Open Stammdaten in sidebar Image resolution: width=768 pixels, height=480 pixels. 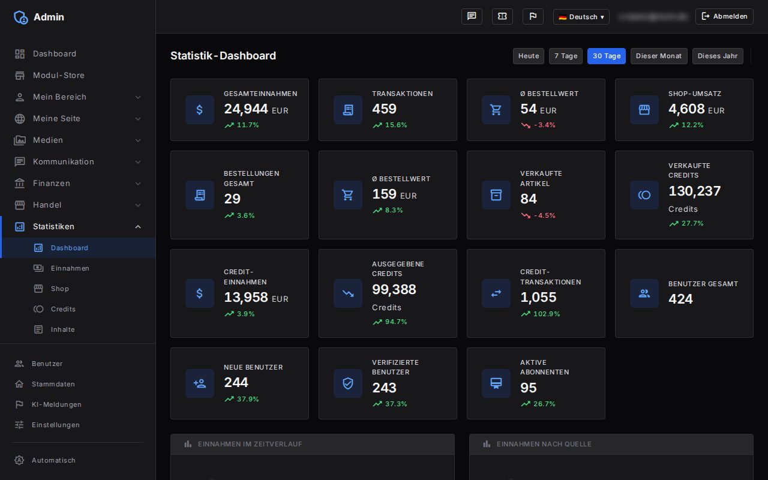pos(78,384)
